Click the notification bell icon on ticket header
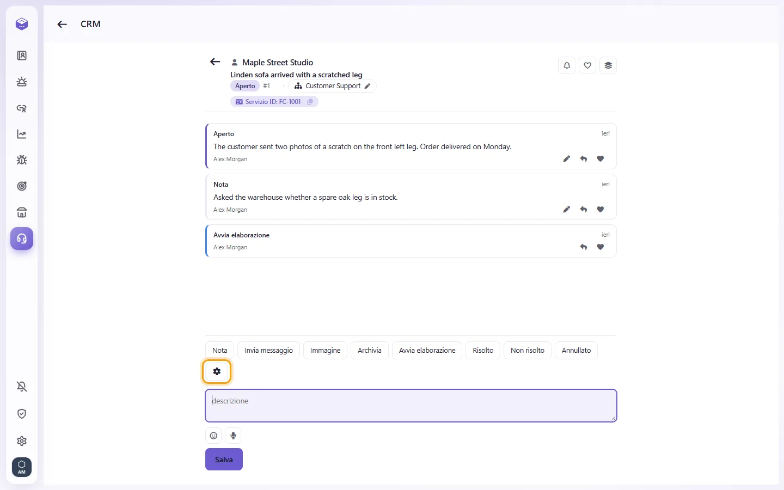 click(567, 65)
